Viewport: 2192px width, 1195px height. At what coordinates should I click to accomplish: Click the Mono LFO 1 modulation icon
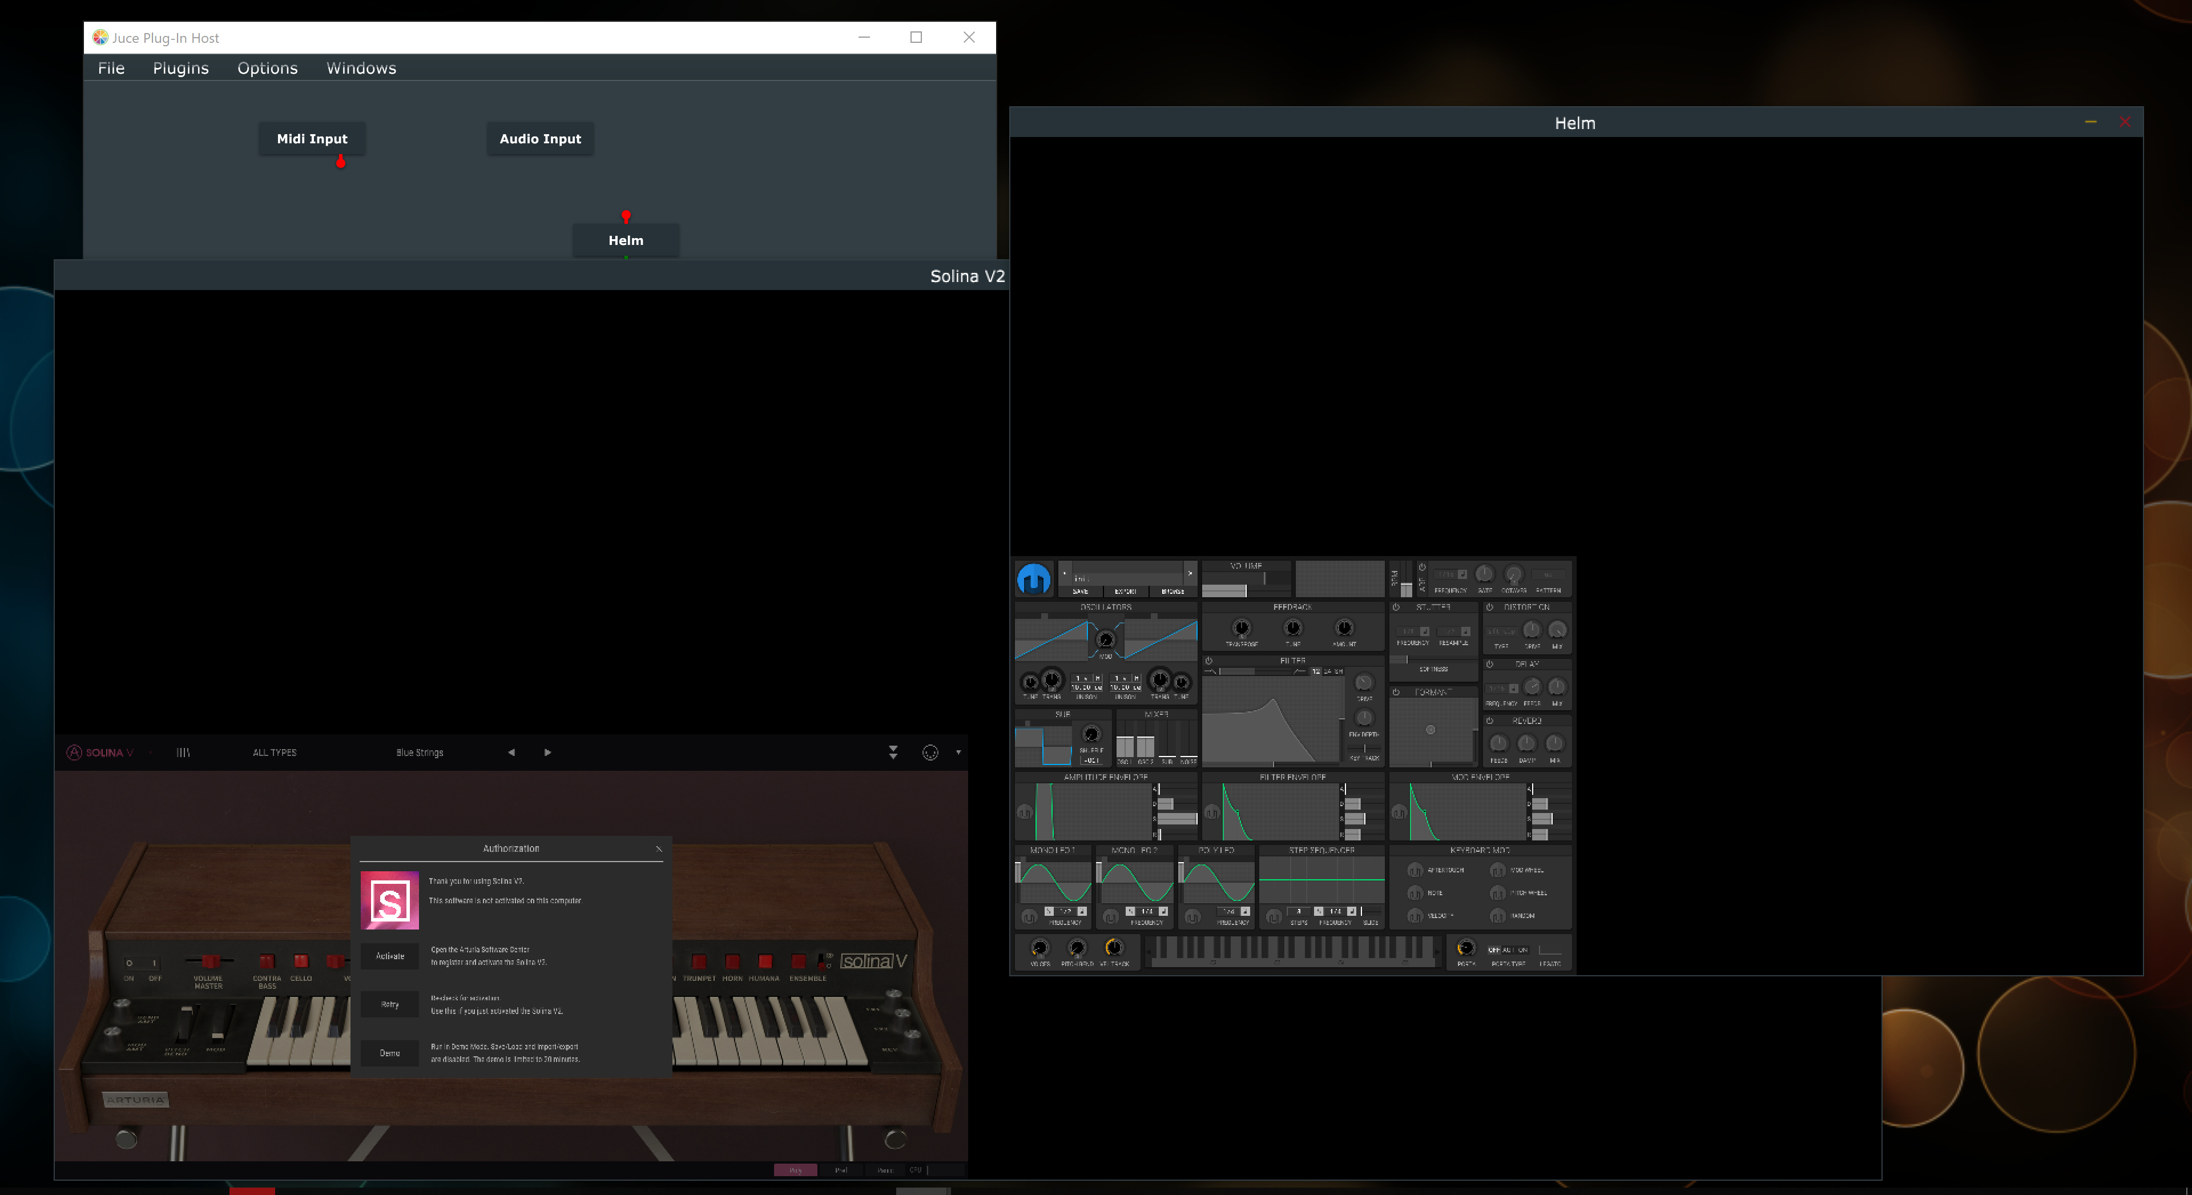tap(1029, 917)
